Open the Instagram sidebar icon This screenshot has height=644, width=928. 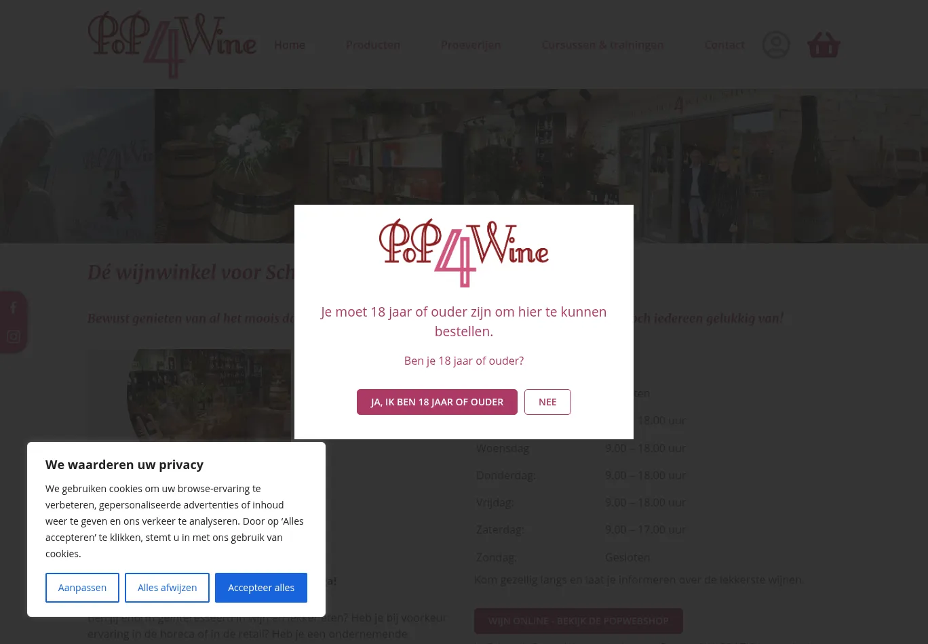click(14, 337)
